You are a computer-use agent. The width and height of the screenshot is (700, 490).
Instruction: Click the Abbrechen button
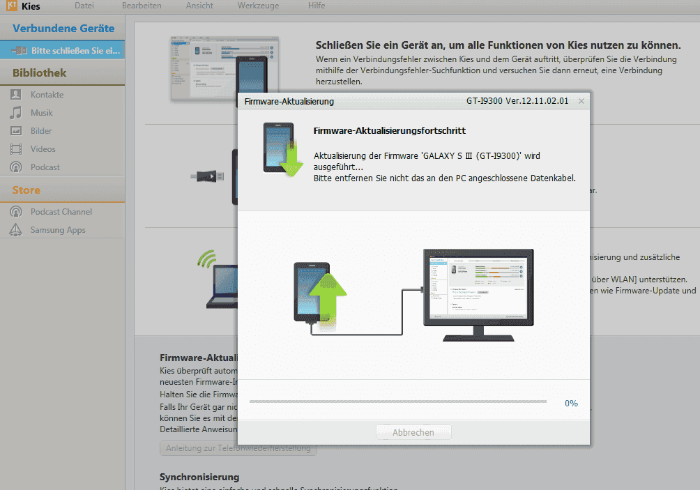click(413, 432)
